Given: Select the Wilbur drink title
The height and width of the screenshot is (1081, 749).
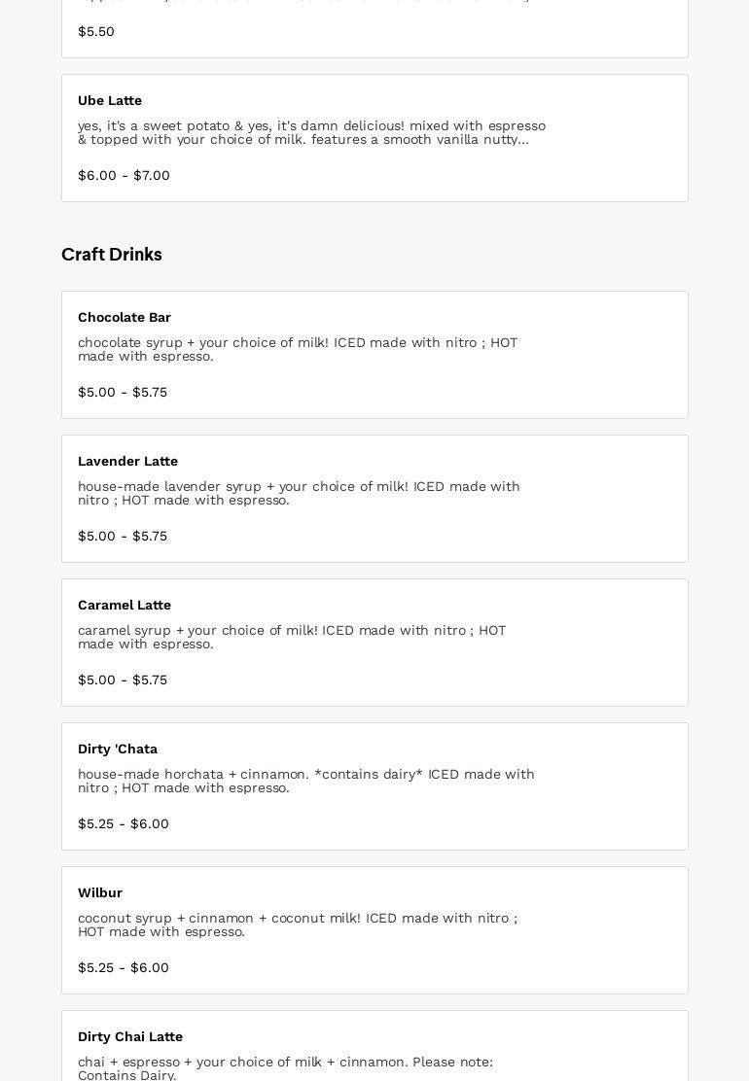Looking at the screenshot, I should point(100,893).
